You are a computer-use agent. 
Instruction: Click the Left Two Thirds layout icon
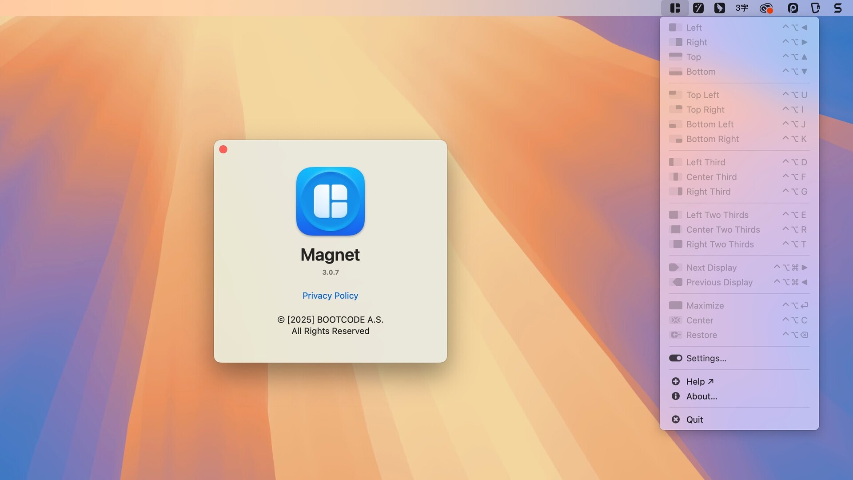pos(675,215)
